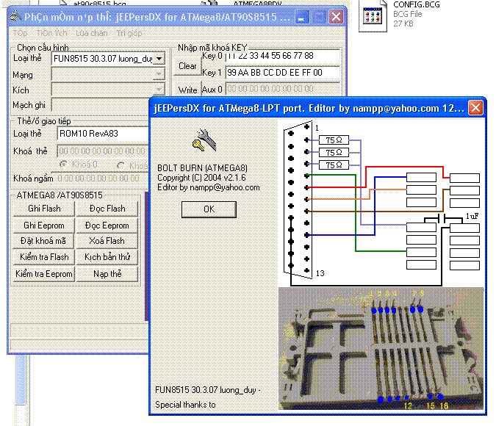The width and height of the screenshot is (496, 426).
Task: Open the Trî gióp menu
Action: 129,33
